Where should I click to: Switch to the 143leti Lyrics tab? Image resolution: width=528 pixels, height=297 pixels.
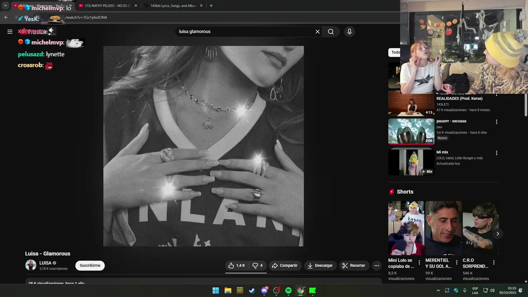(173, 6)
